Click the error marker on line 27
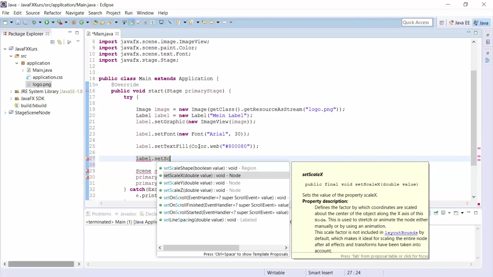493x277 pixels. tap(87, 159)
